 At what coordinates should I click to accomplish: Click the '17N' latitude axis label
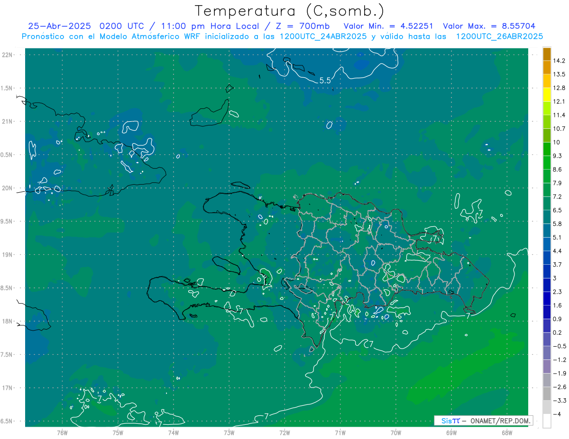[x=8, y=388]
